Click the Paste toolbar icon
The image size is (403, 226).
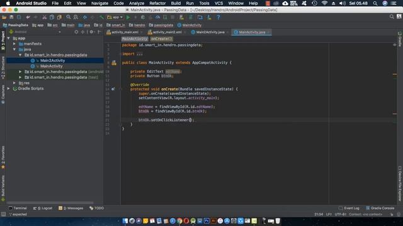(x=59, y=17)
